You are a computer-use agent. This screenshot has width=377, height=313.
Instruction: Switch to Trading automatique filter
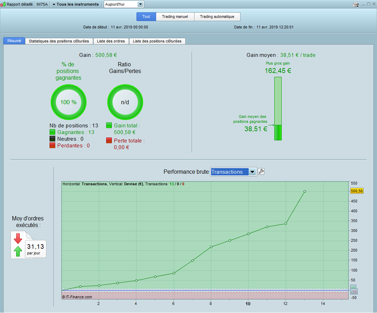(x=217, y=16)
